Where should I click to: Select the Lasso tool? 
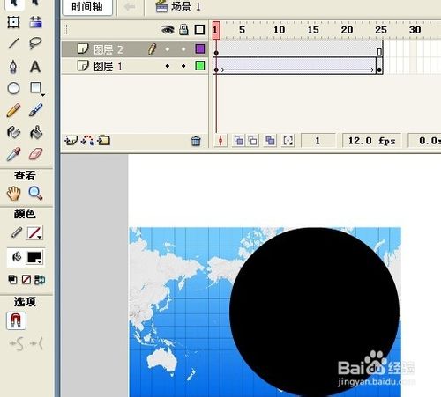(x=35, y=43)
